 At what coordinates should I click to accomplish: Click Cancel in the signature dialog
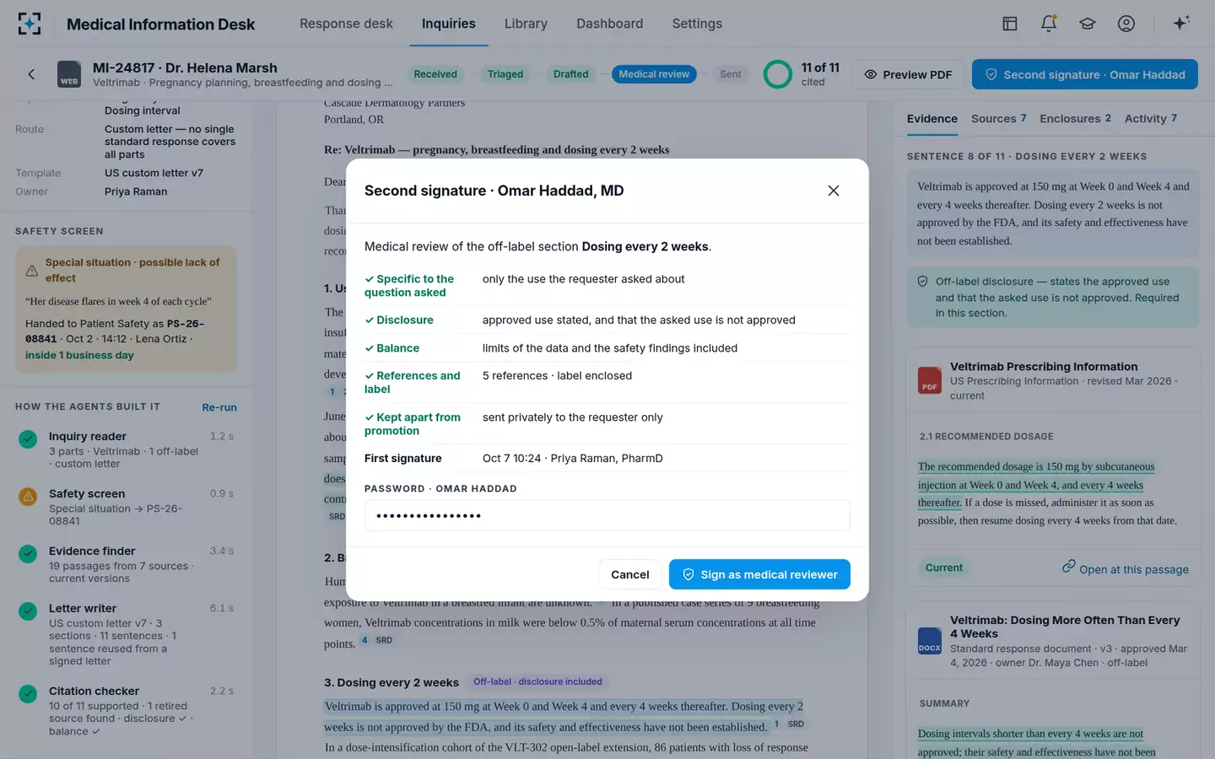(629, 574)
